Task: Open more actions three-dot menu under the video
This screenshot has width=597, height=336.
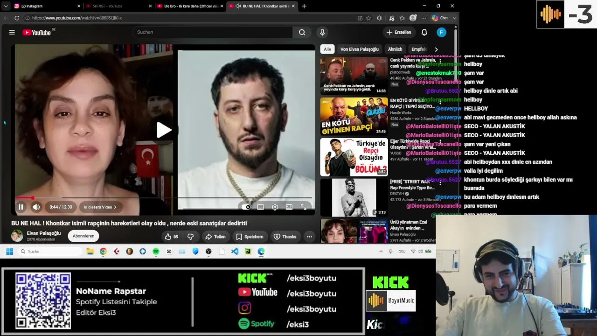Action: 309,237
